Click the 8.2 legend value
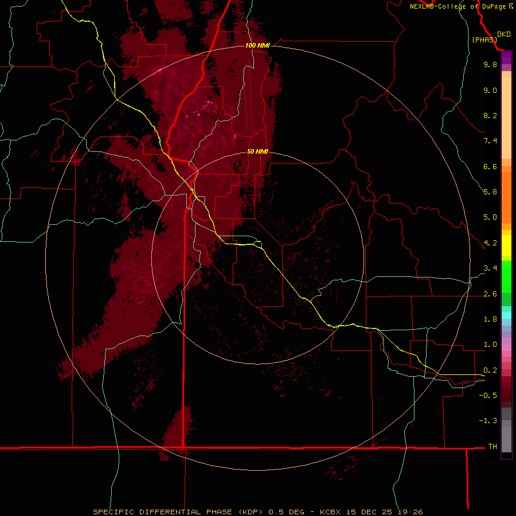 (490, 115)
